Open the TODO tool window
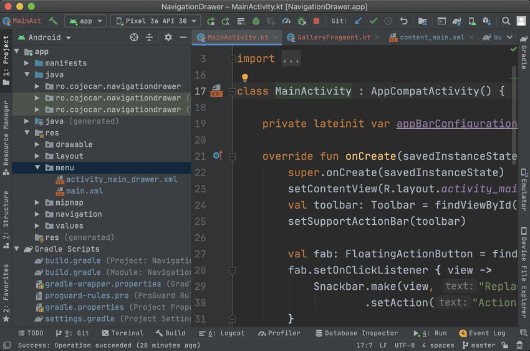 coord(31,333)
